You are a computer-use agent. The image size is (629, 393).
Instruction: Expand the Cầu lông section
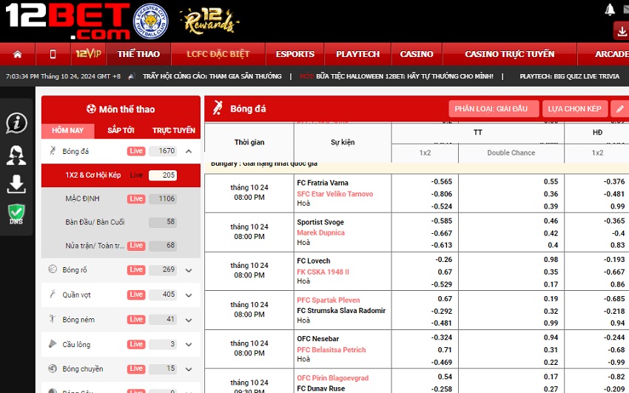point(189,344)
